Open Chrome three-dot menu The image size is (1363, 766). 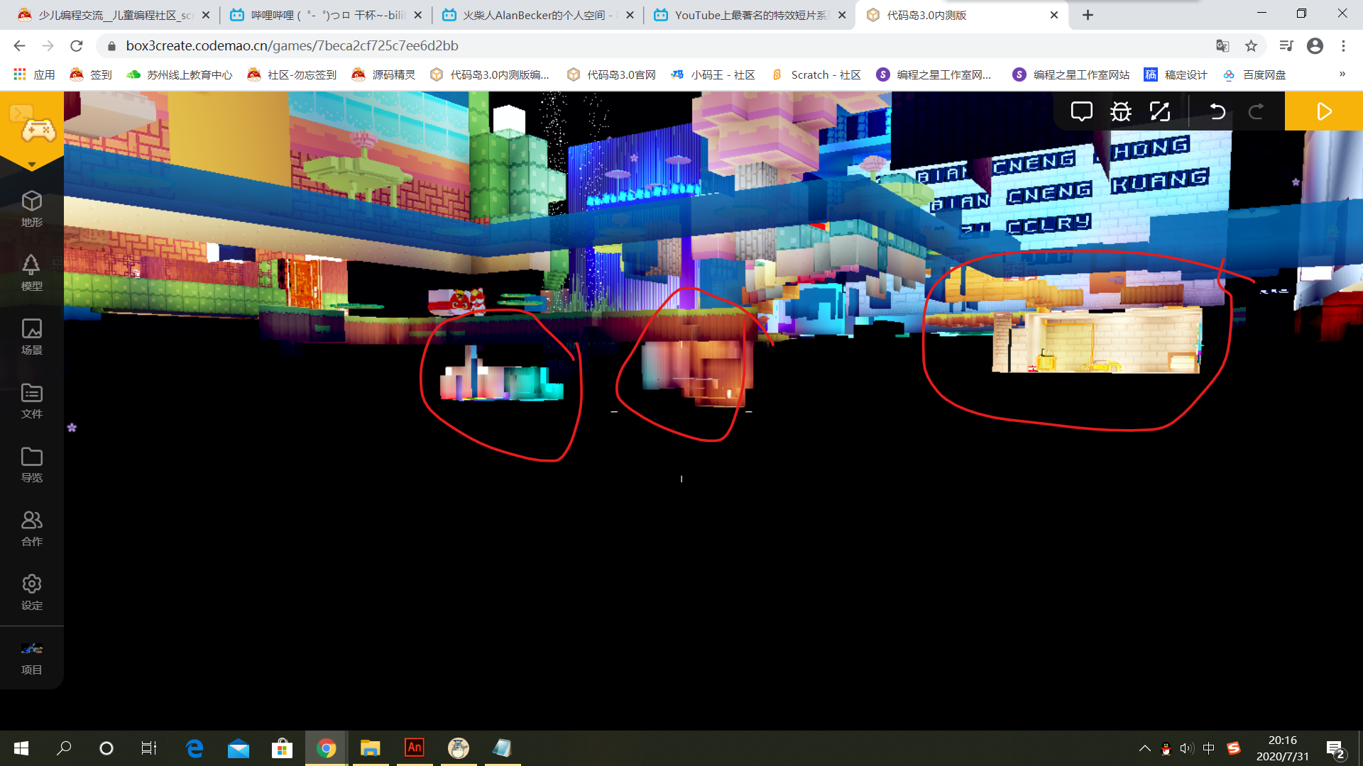(x=1343, y=46)
